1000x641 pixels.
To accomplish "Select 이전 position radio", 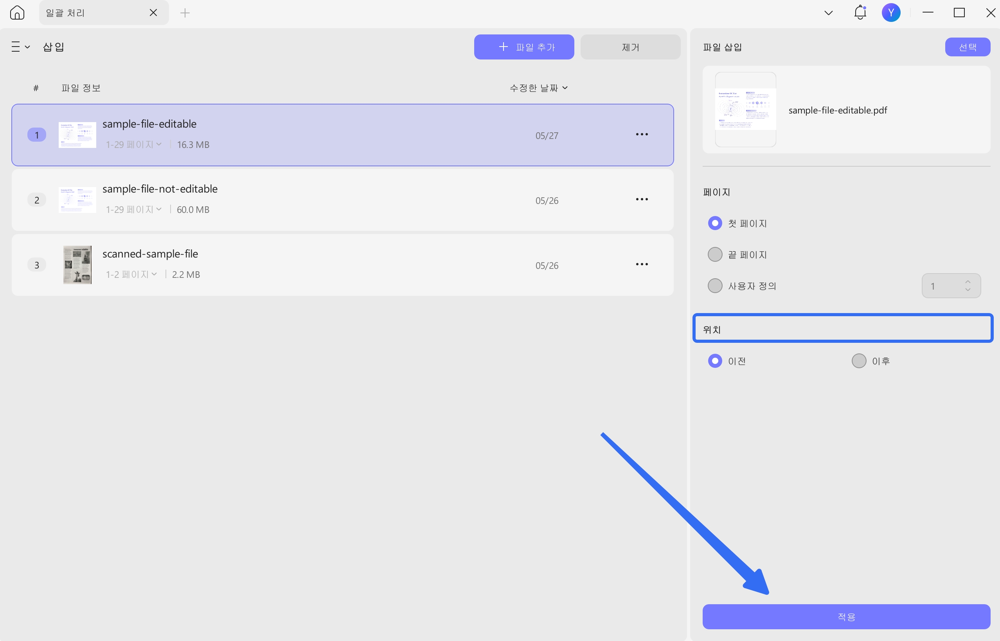I will click(715, 361).
